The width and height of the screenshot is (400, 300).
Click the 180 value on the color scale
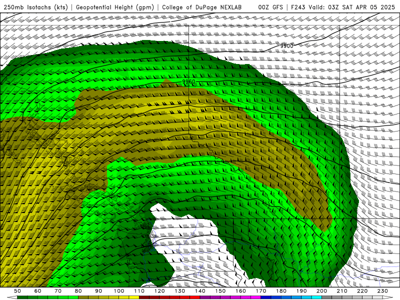click(281, 291)
